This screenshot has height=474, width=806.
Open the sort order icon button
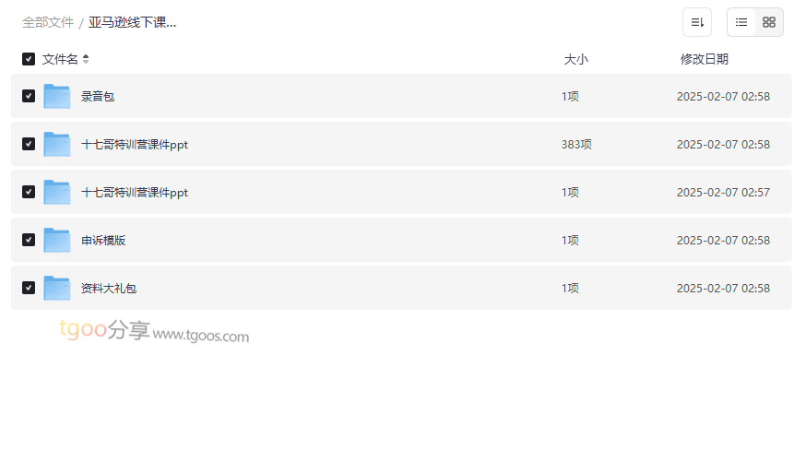pyautogui.click(x=697, y=22)
